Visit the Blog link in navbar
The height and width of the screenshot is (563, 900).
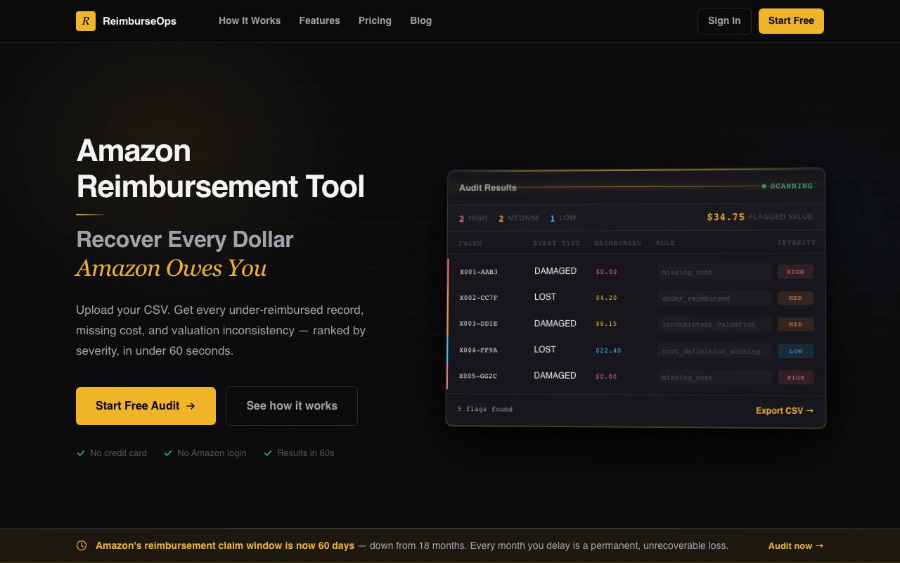(x=421, y=20)
